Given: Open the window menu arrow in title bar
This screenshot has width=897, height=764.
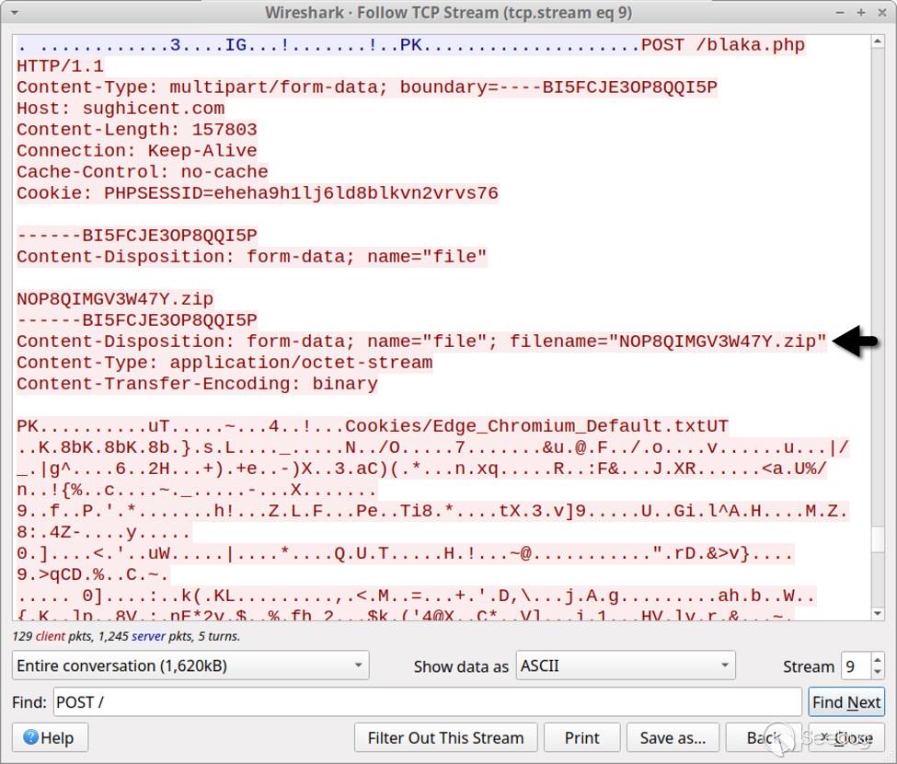Looking at the screenshot, I should [15, 12].
